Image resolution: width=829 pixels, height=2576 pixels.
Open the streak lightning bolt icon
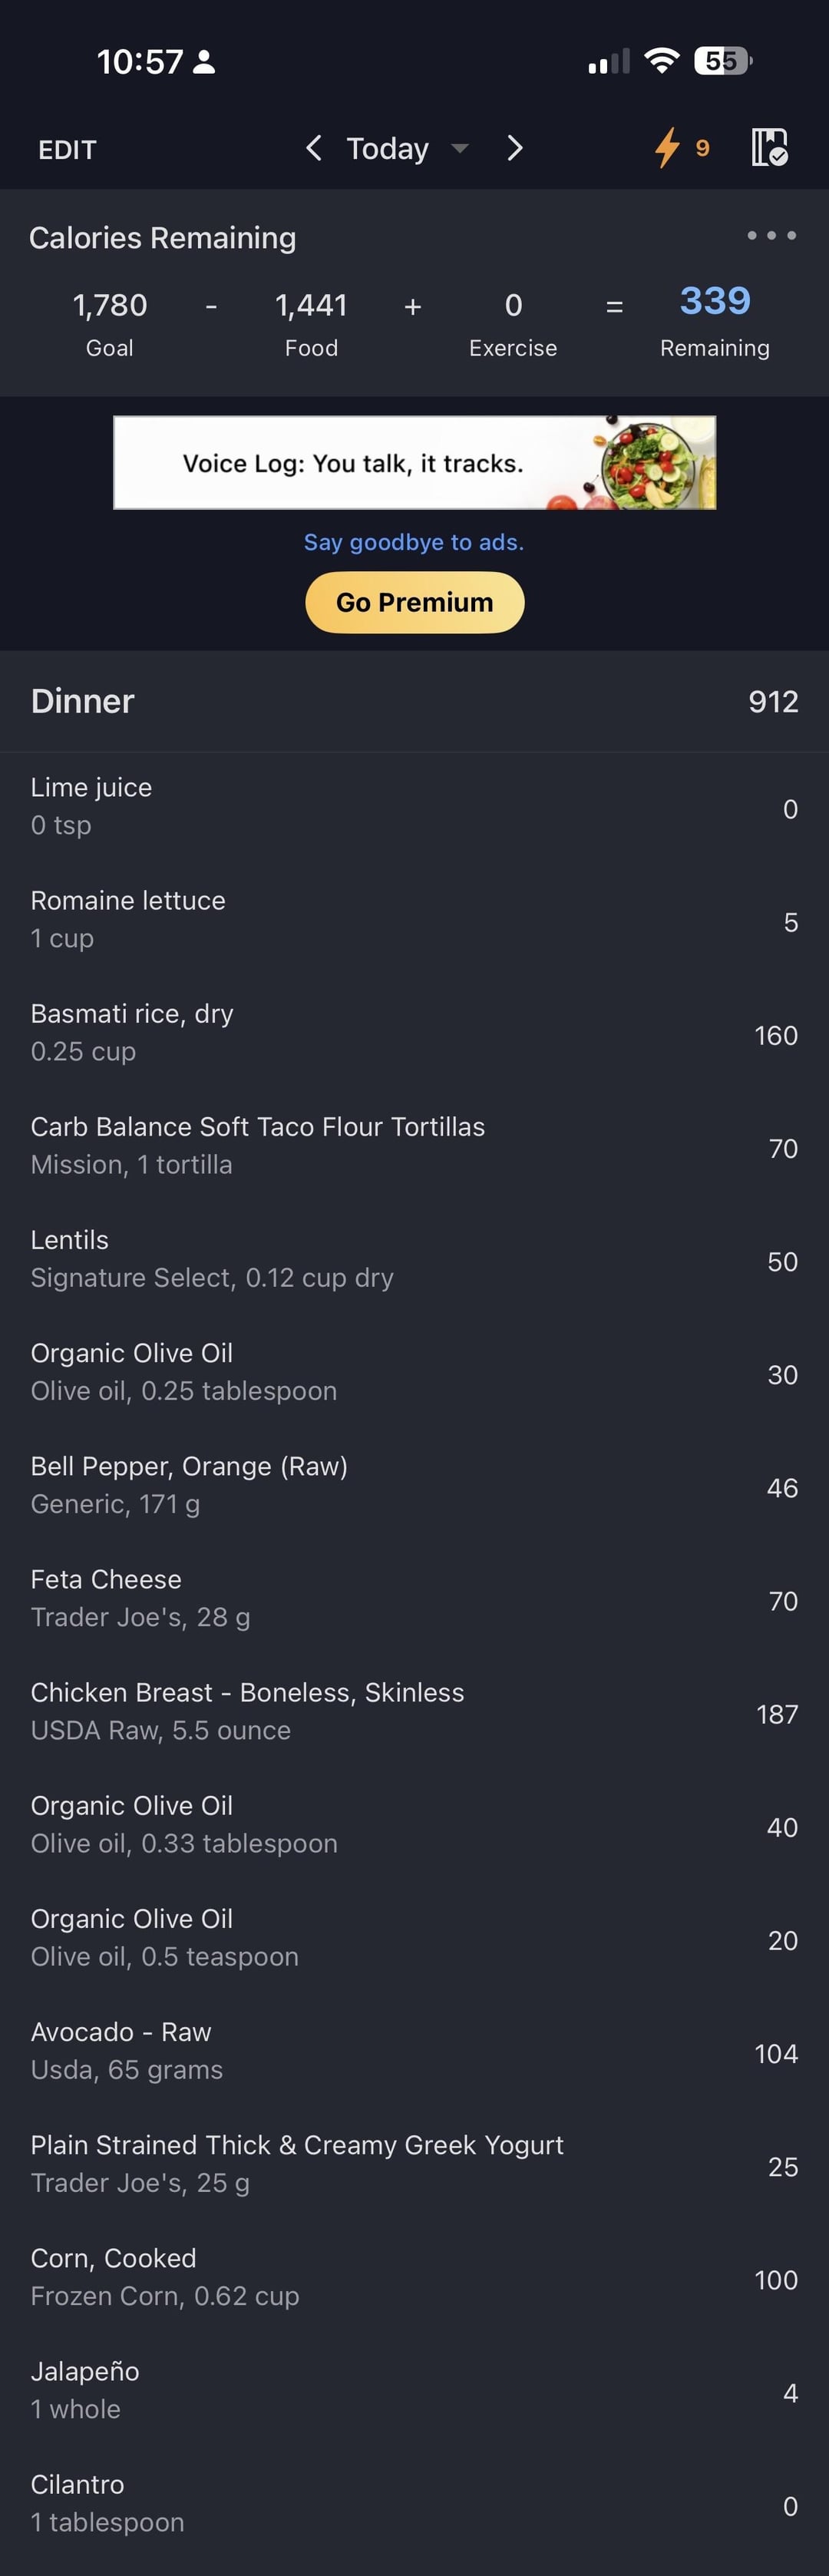click(x=668, y=148)
